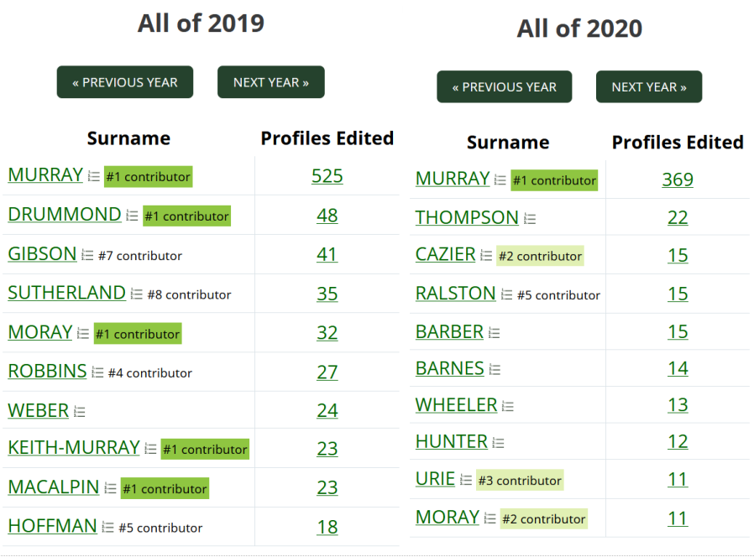Image resolution: width=754 pixels, height=557 pixels.
Task: Open the BARNES surname link
Action: point(449,368)
